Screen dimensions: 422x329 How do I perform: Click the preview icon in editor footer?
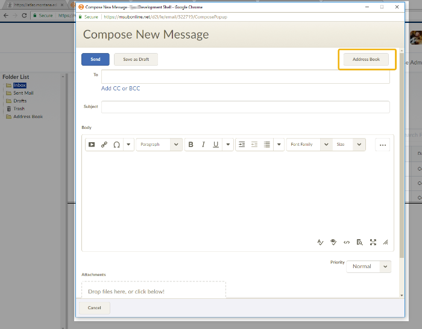point(359,242)
